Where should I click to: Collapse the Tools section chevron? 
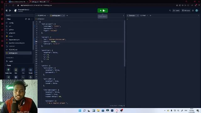point(6,65)
